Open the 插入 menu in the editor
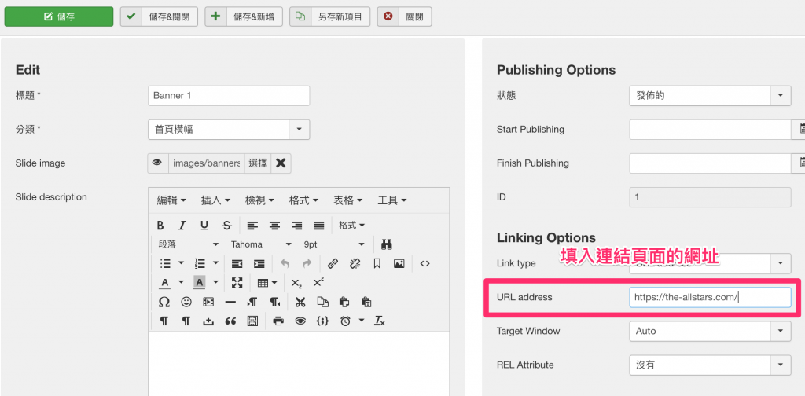805x396 pixels. coord(215,201)
